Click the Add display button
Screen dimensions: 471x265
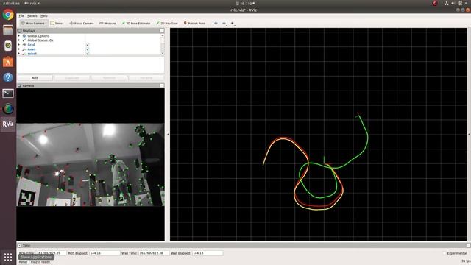coord(35,77)
